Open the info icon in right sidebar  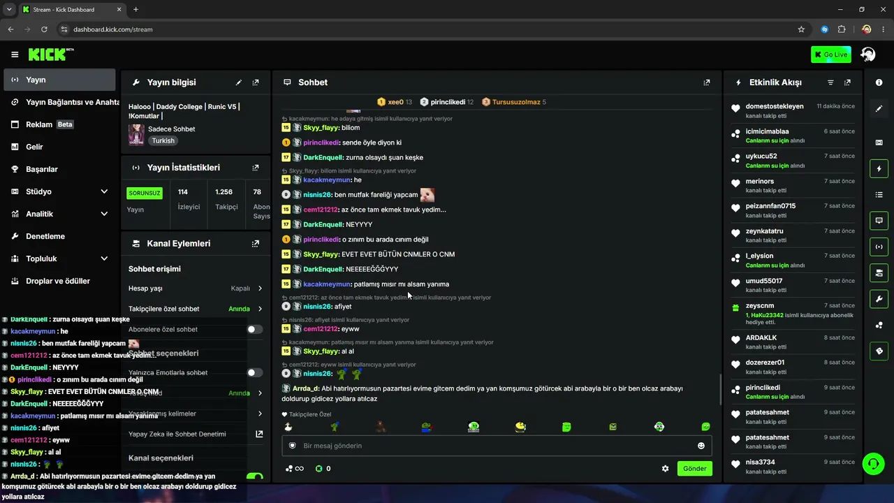click(x=879, y=82)
